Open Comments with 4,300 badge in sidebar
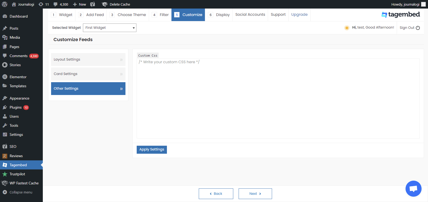 [x=21, y=56]
